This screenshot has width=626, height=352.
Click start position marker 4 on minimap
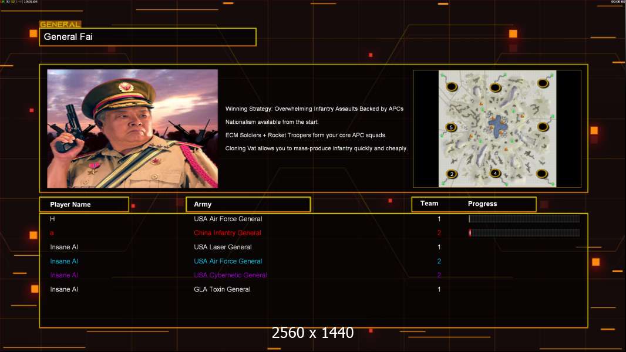[495, 174]
